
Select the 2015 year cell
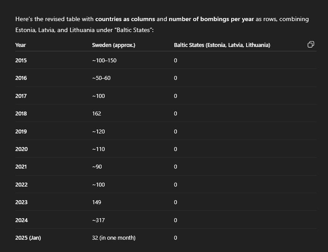(21, 61)
